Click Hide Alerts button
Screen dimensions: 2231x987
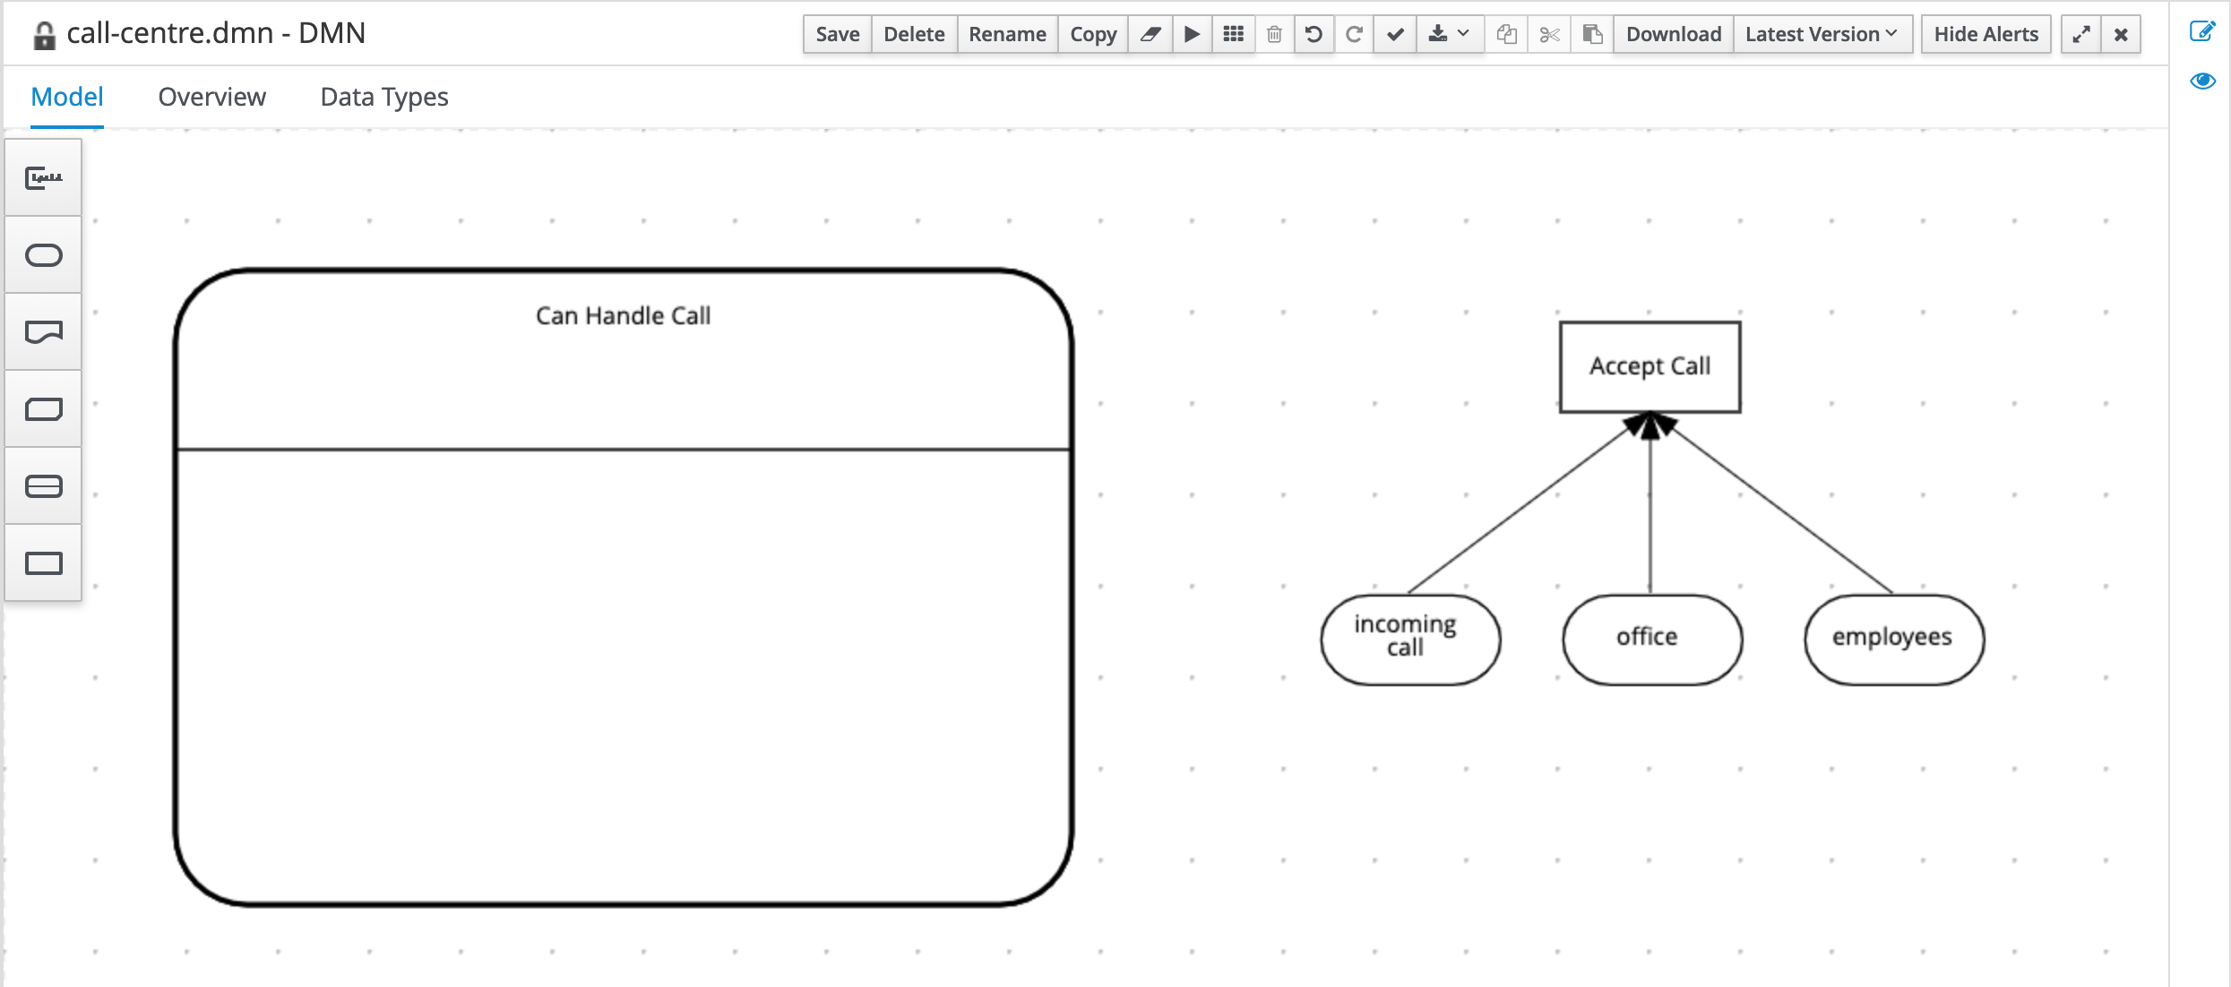(x=1986, y=34)
